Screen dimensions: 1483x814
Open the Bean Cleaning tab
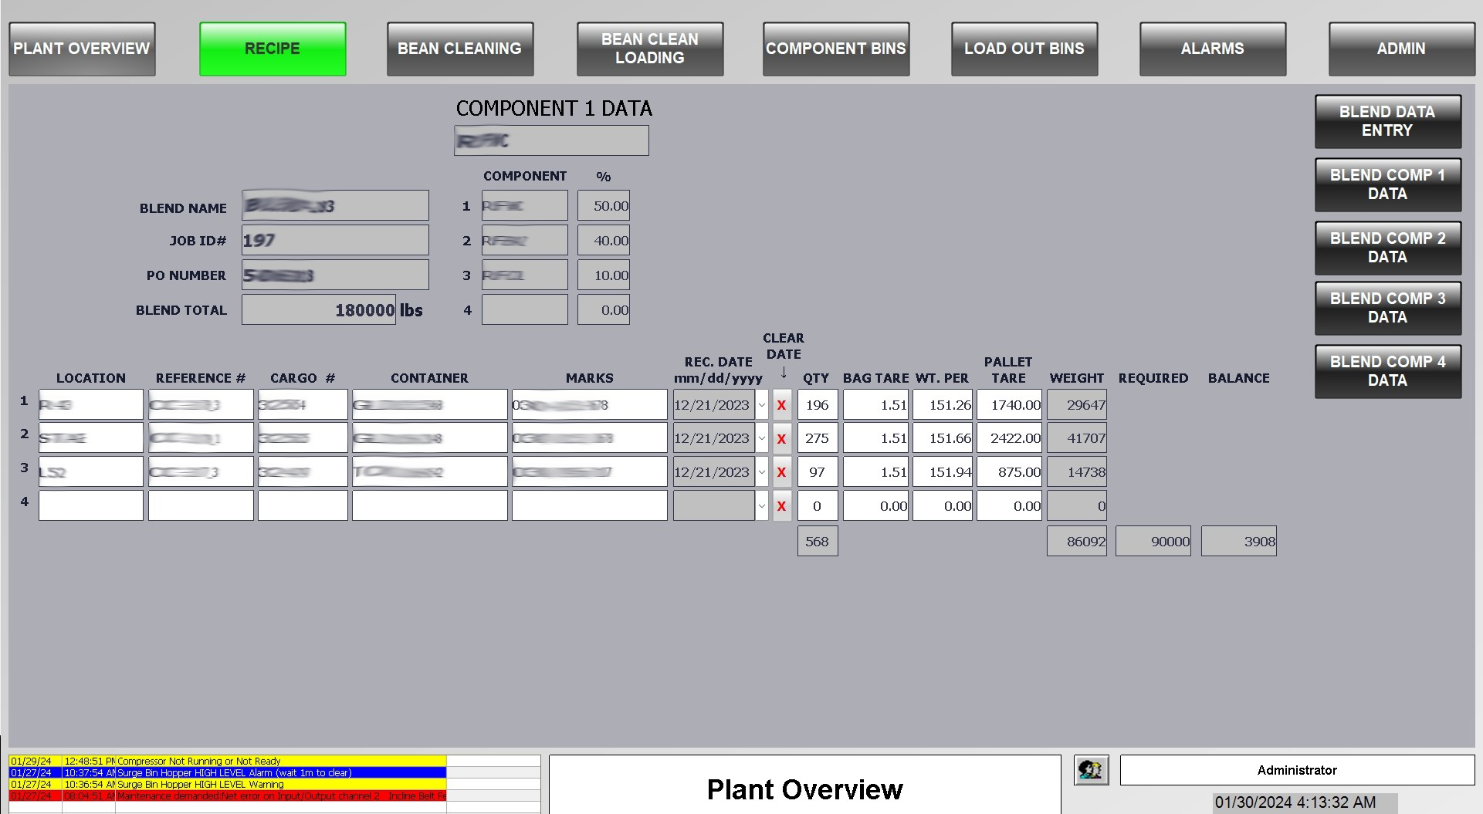[x=459, y=49]
